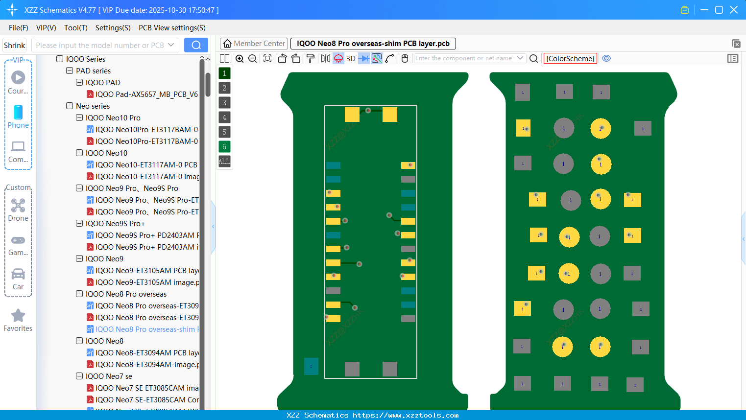Viewport: 746px width, 420px height.
Task: Open PCB View settings(S) menu
Action: 172,28
